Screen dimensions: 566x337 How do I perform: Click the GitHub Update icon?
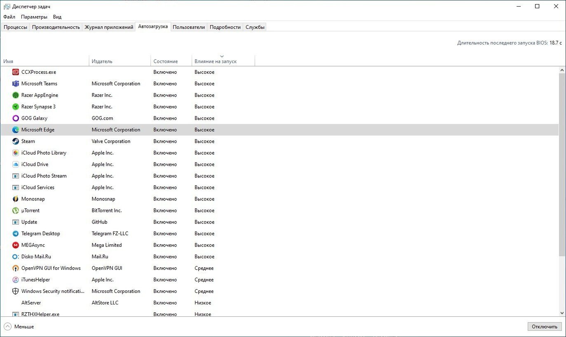point(16,222)
